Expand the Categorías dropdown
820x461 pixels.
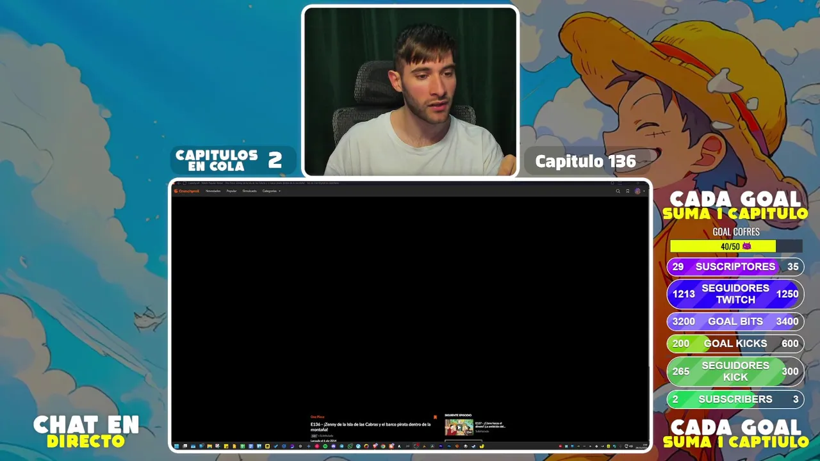tap(271, 191)
